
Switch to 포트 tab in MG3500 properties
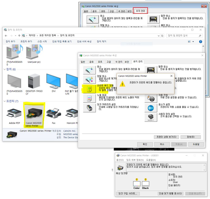(x=100, y=62)
